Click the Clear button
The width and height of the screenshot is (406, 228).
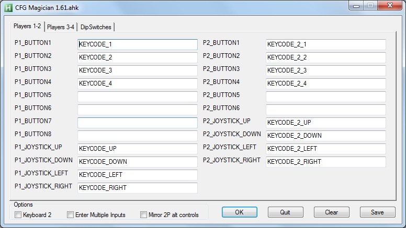coord(331,212)
